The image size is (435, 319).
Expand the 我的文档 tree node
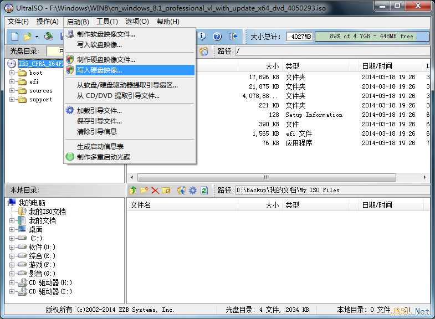(x=12, y=220)
